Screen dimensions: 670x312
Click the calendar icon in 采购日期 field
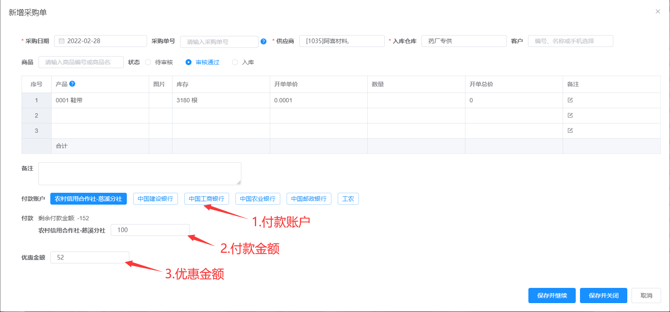pyautogui.click(x=62, y=41)
